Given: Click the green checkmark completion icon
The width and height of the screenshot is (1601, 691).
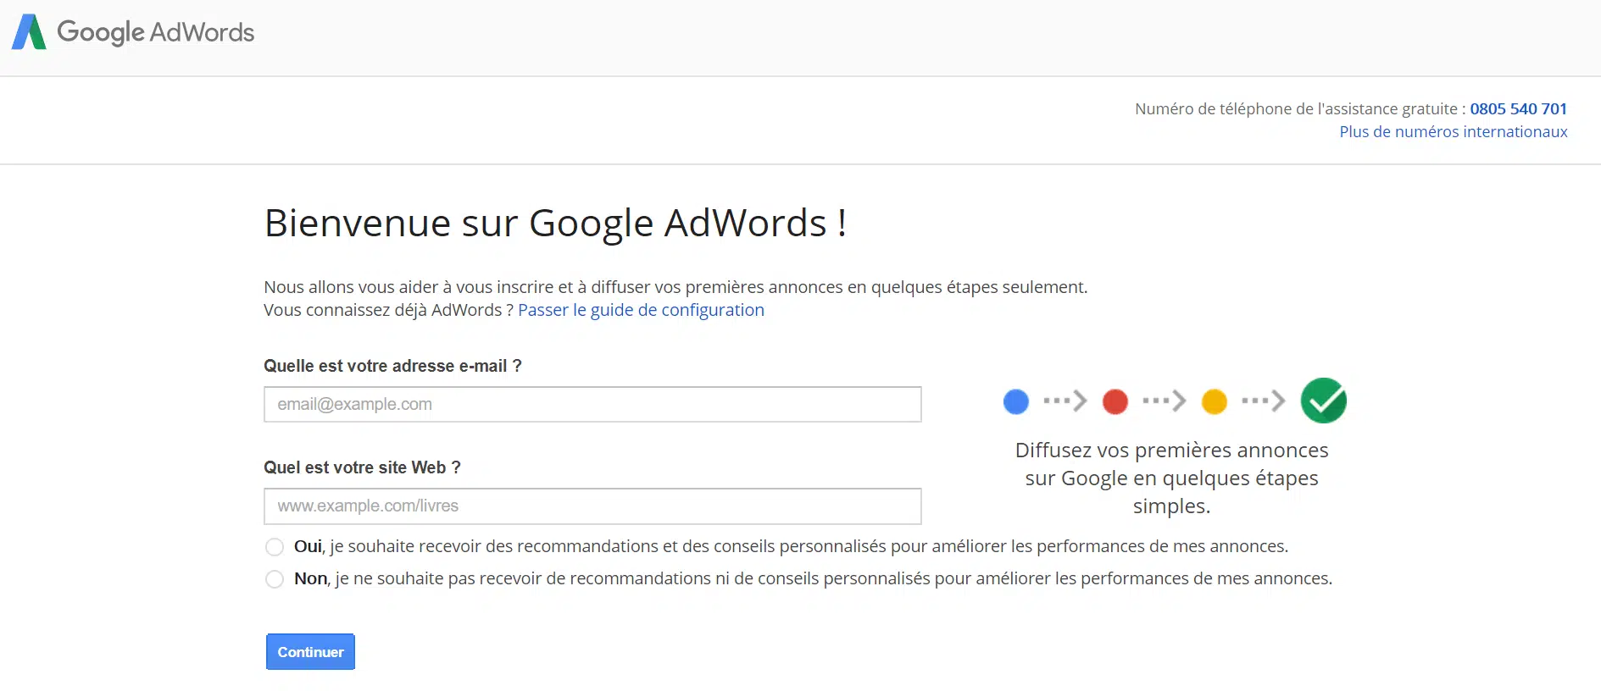Looking at the screenshot, I should pyautogui.click(x=1323, y=401).
